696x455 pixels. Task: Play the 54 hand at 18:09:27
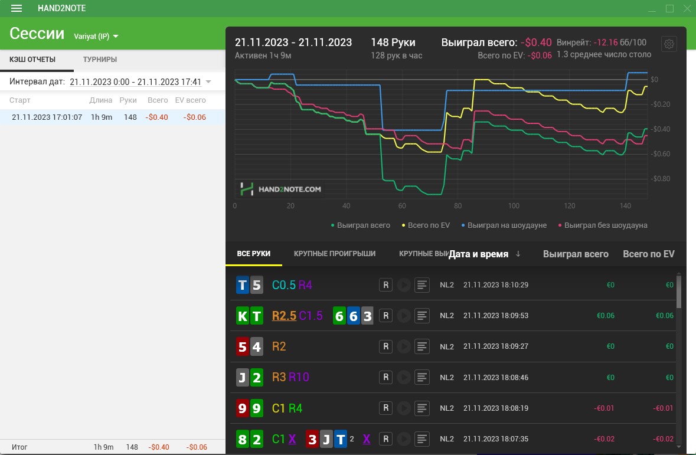(x=403, y=346)
